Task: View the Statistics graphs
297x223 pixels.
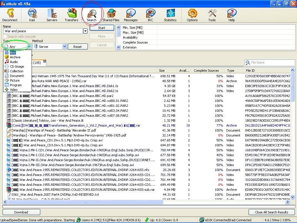Action: (x=170, y=15)
